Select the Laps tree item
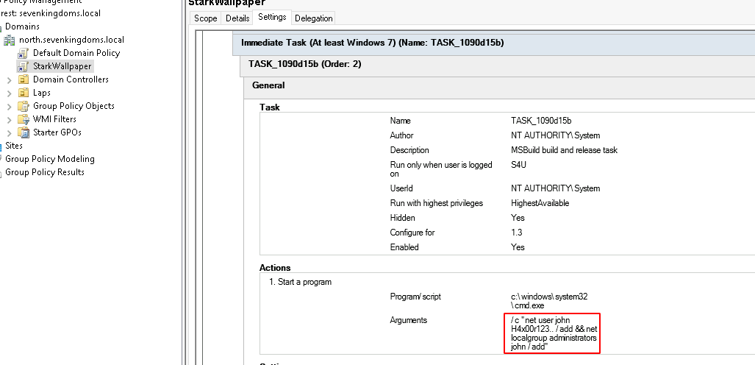The height and width of the screenshot is (365, 755). click(41, 93)
